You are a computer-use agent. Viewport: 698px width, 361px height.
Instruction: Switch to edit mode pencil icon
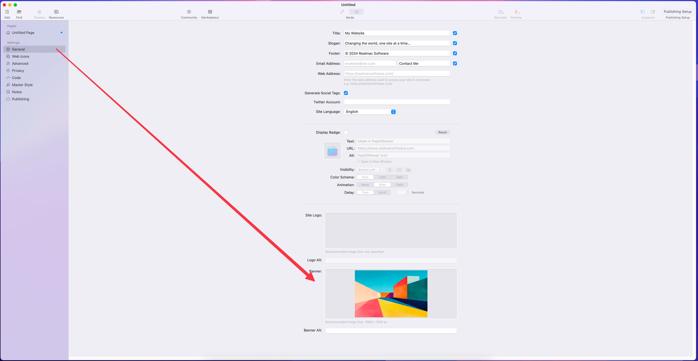pyautogui.click(x=342, y=12)
